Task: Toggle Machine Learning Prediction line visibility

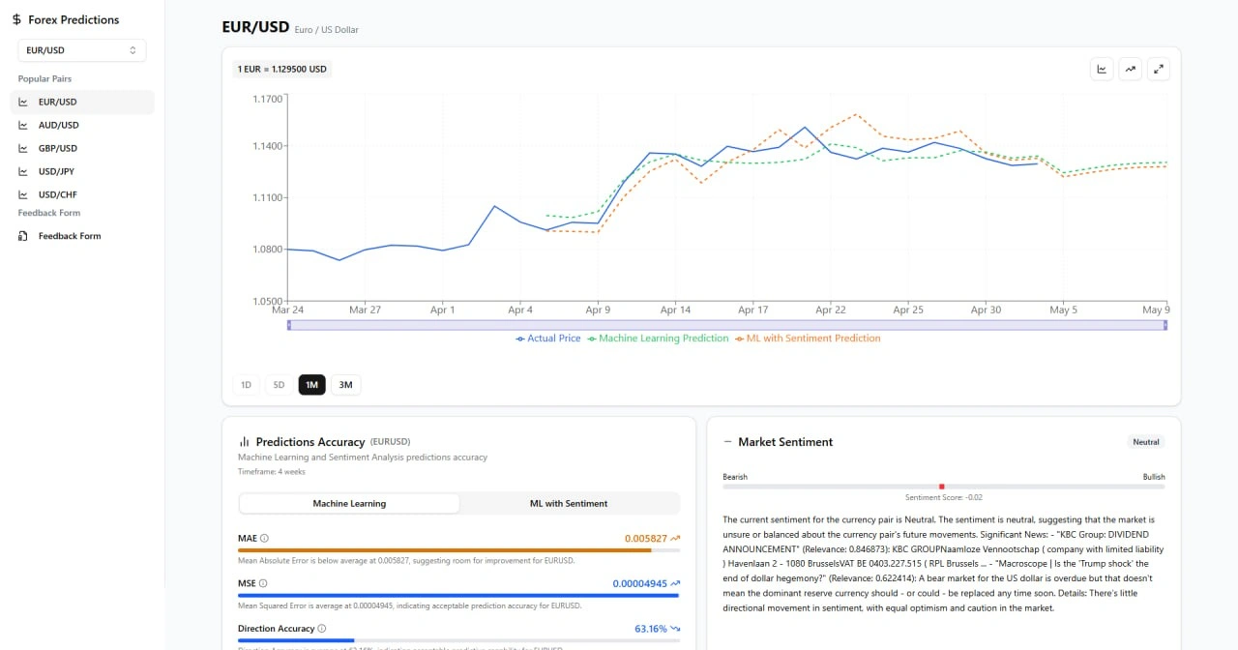Action: (x=658, y=339)
